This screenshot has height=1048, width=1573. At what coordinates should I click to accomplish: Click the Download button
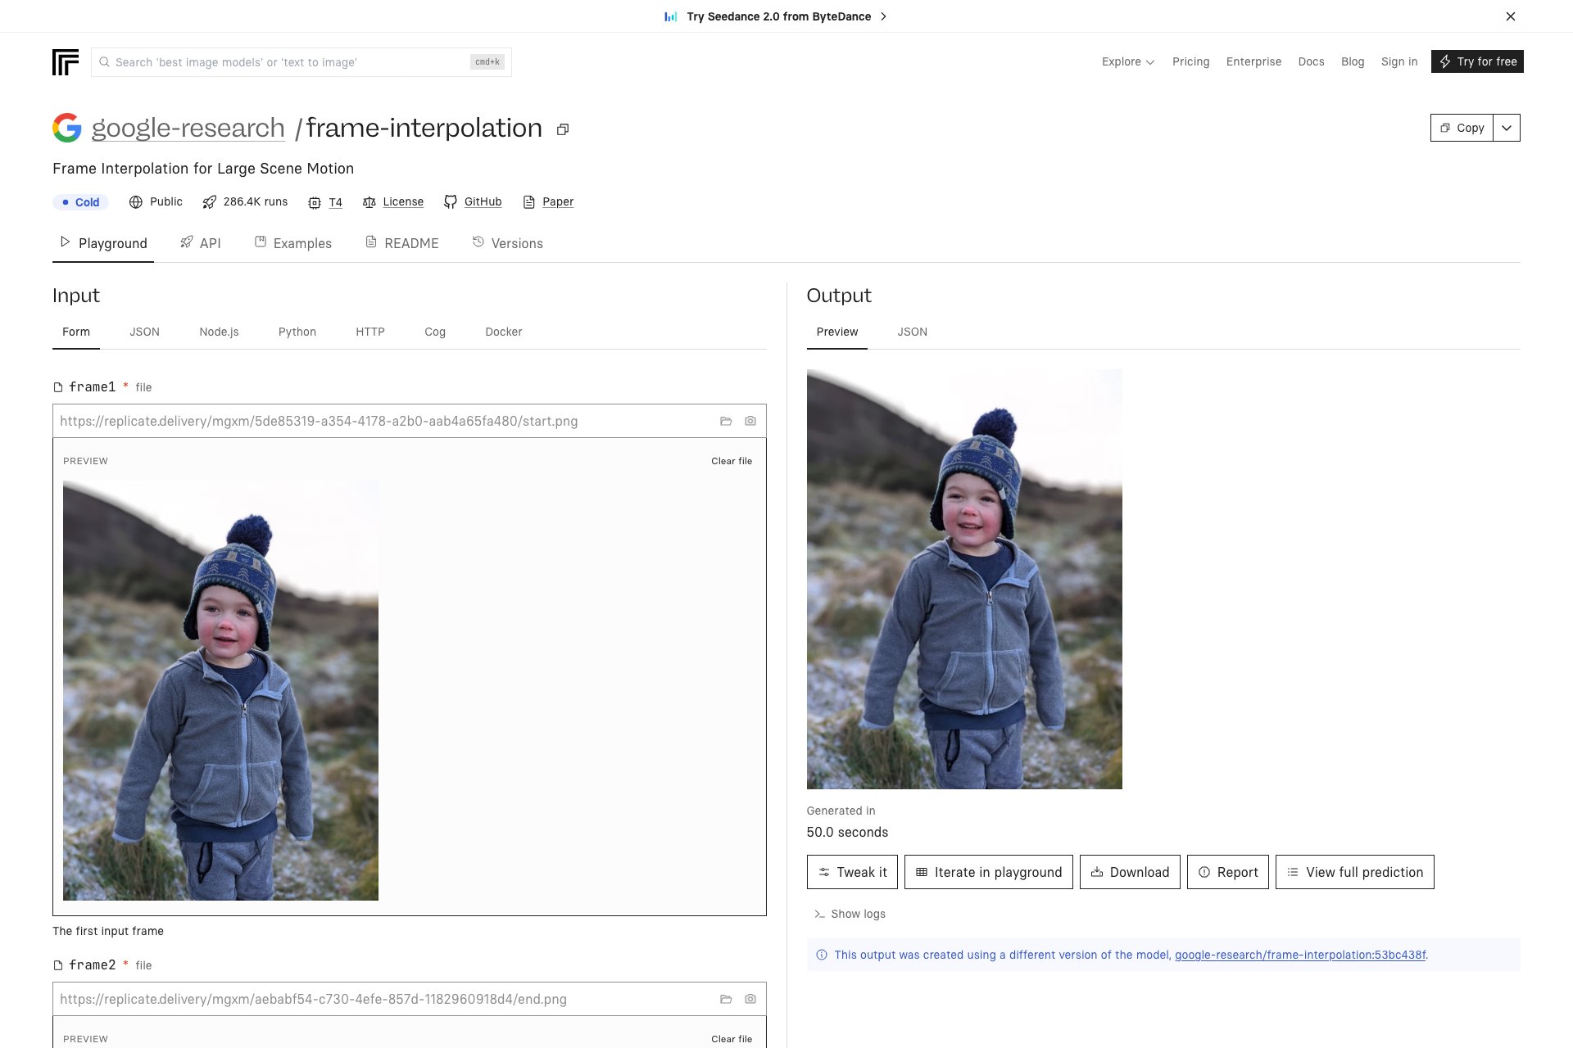pyautogui.click(x=1130, y=872)
